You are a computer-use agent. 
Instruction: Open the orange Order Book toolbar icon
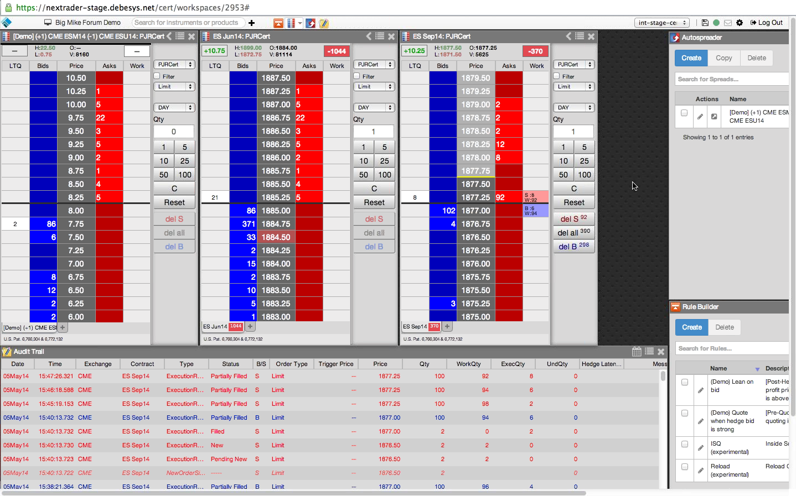tap(278, 23)
